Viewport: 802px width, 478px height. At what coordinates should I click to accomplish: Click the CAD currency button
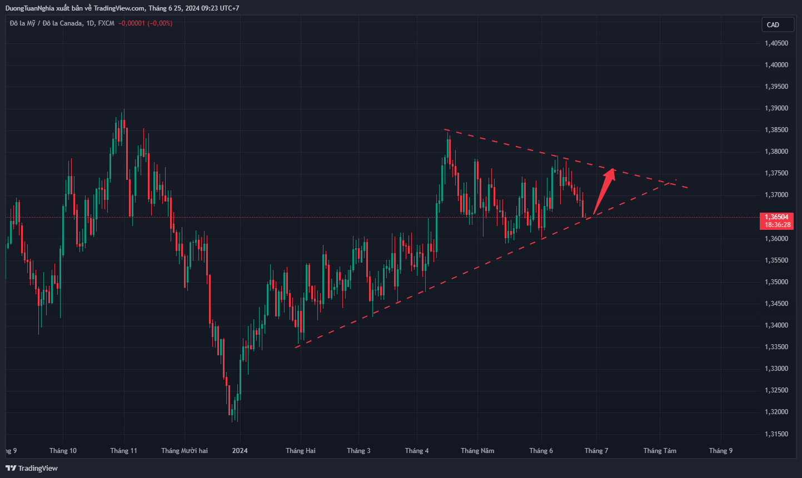pos(777,24)
